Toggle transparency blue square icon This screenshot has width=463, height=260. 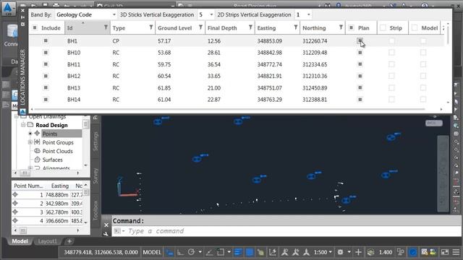point(250,252)
